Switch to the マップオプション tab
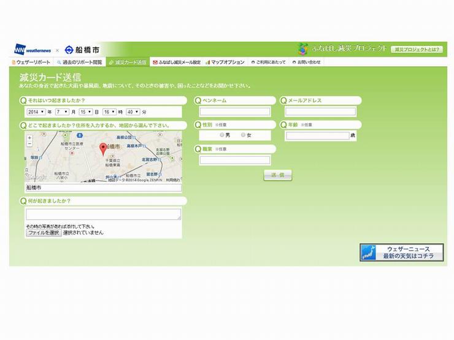This screenshot has height=340, width=454. [x=225, y=62]
